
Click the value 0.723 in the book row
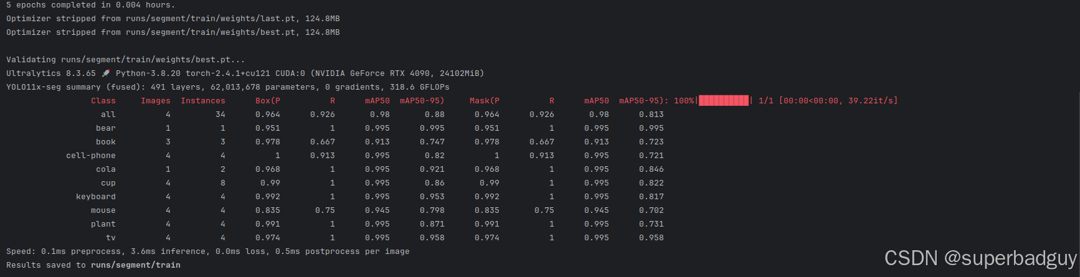pos(651,142)
